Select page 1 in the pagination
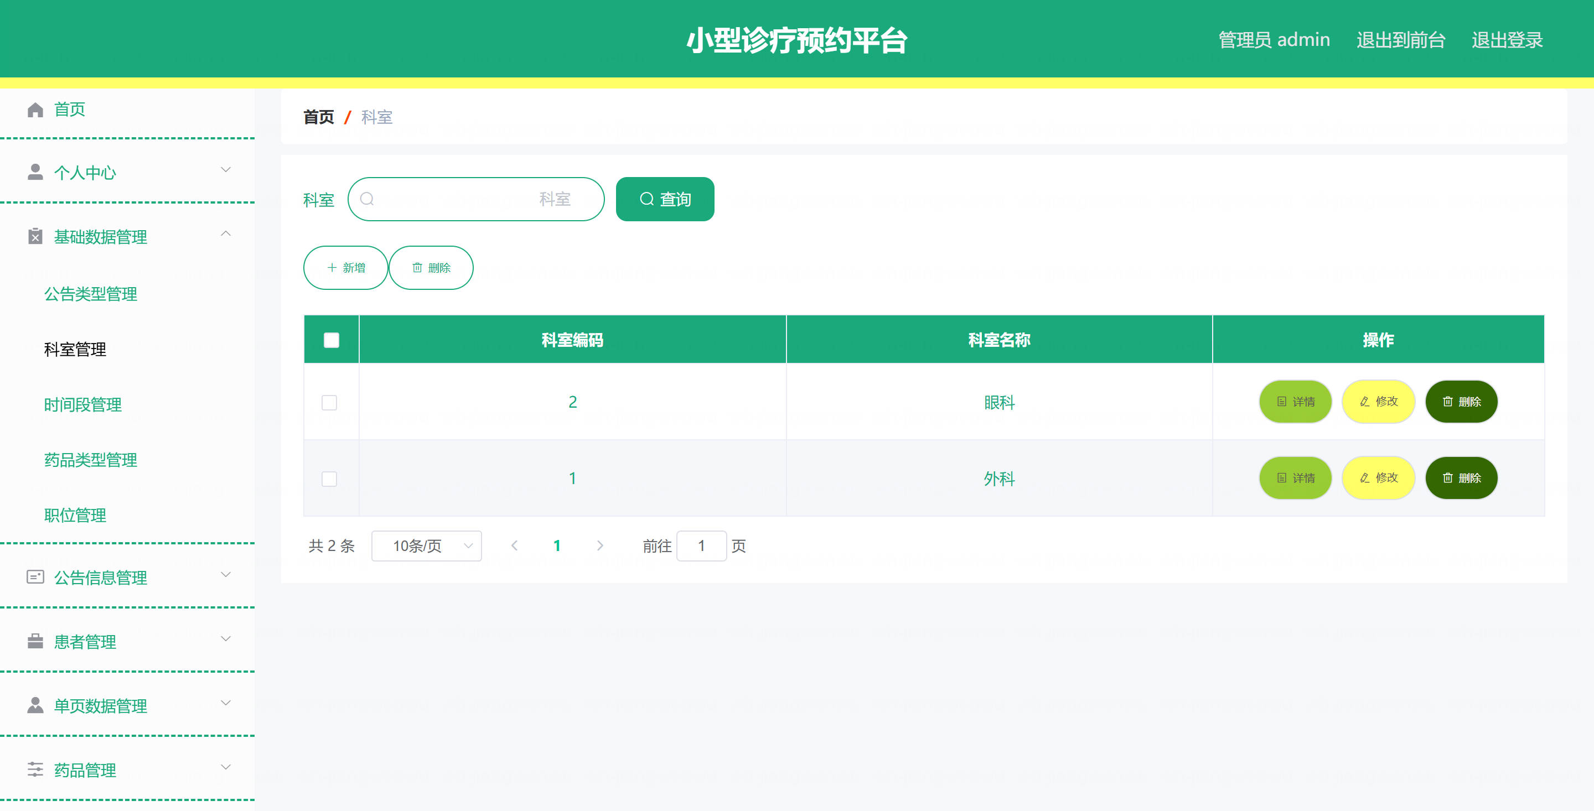The width and height of the screenshot is (1594, 811). pyautogui.click(x=557, y=545)
